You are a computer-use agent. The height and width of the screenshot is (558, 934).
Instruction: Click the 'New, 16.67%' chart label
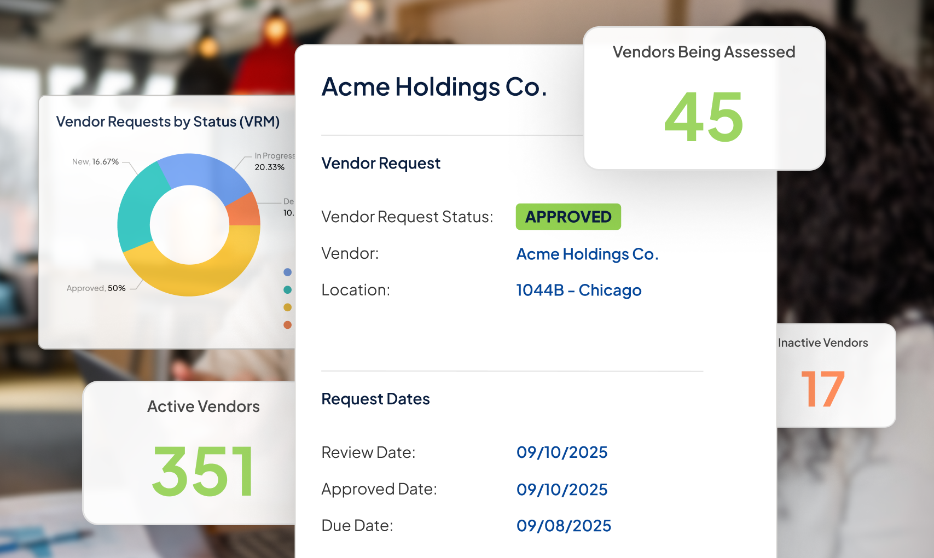pos(95,161)
